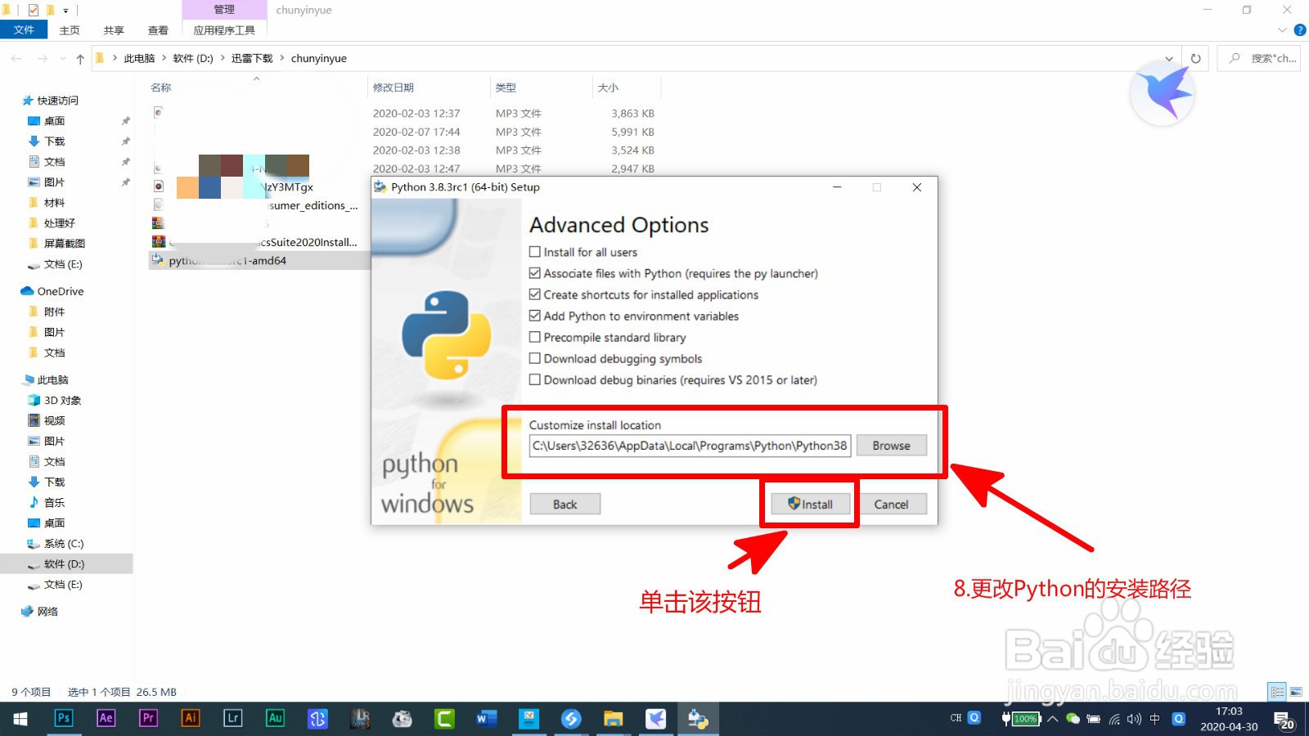The width and height of the screenshot is (1309, 736).
Task: Switch to large icons view toggle
Action: pyautogui.click(x=1296, y=692)
